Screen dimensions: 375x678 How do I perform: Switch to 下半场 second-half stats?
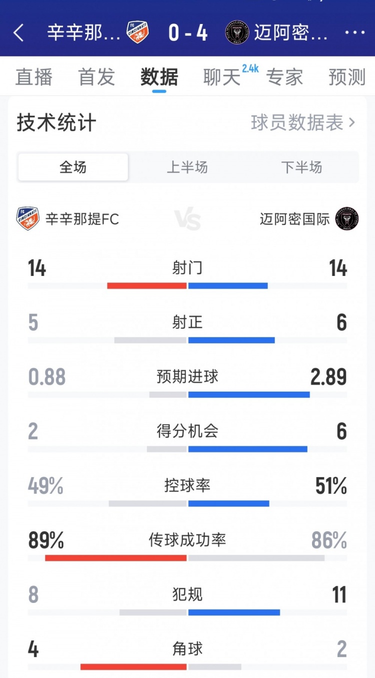click(301, 167)
